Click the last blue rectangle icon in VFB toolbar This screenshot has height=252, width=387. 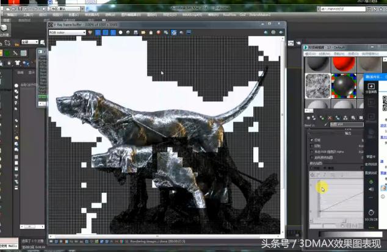[x=189, y=32]
